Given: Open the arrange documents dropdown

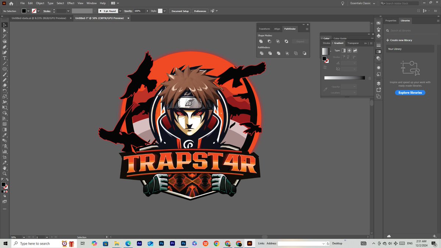Looking at the screenshot, I should coord(115,3).
